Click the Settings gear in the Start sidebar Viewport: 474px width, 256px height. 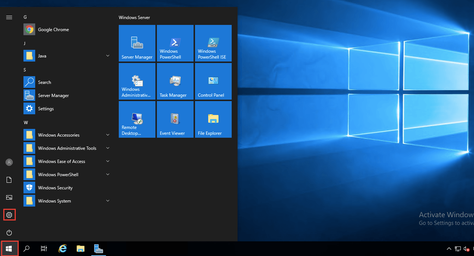click(x=10, y=215)
